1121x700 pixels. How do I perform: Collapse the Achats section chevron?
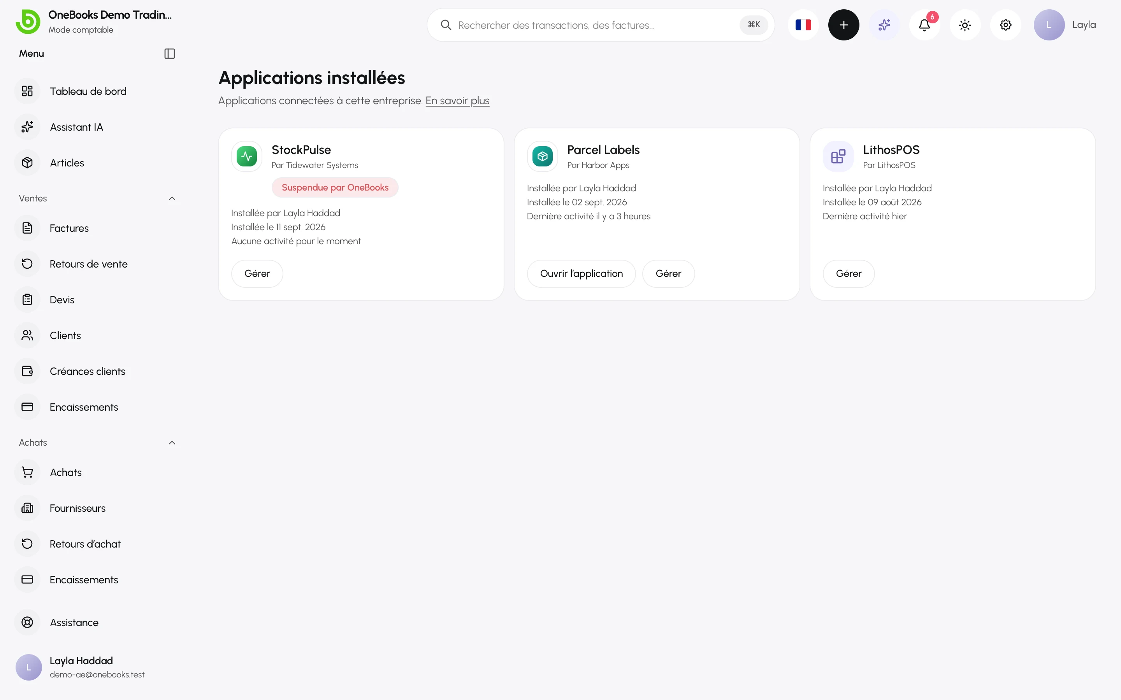pyautogui.click(x=172, y=443)
